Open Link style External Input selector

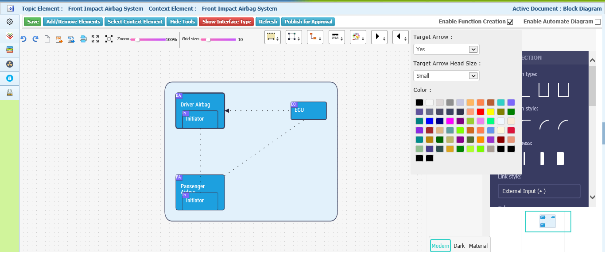pos(539,191)
